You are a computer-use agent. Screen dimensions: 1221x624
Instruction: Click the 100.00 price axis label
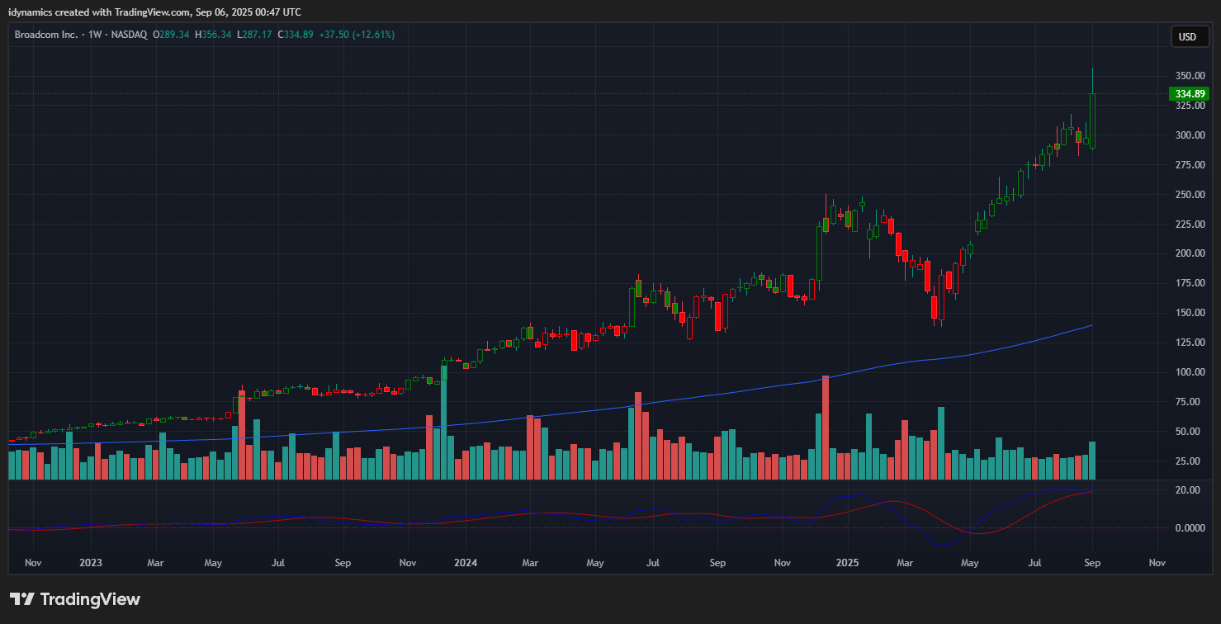(1190, 372)
